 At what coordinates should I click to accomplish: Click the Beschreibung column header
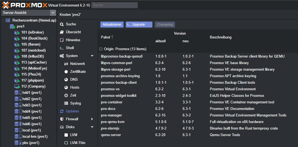[x=221, y=37]
